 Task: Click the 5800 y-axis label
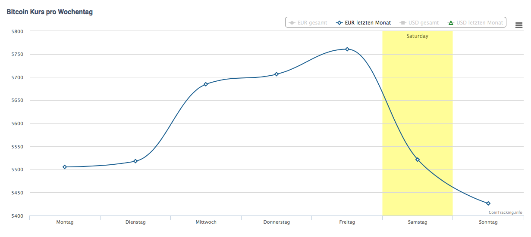tap(18, 31)
